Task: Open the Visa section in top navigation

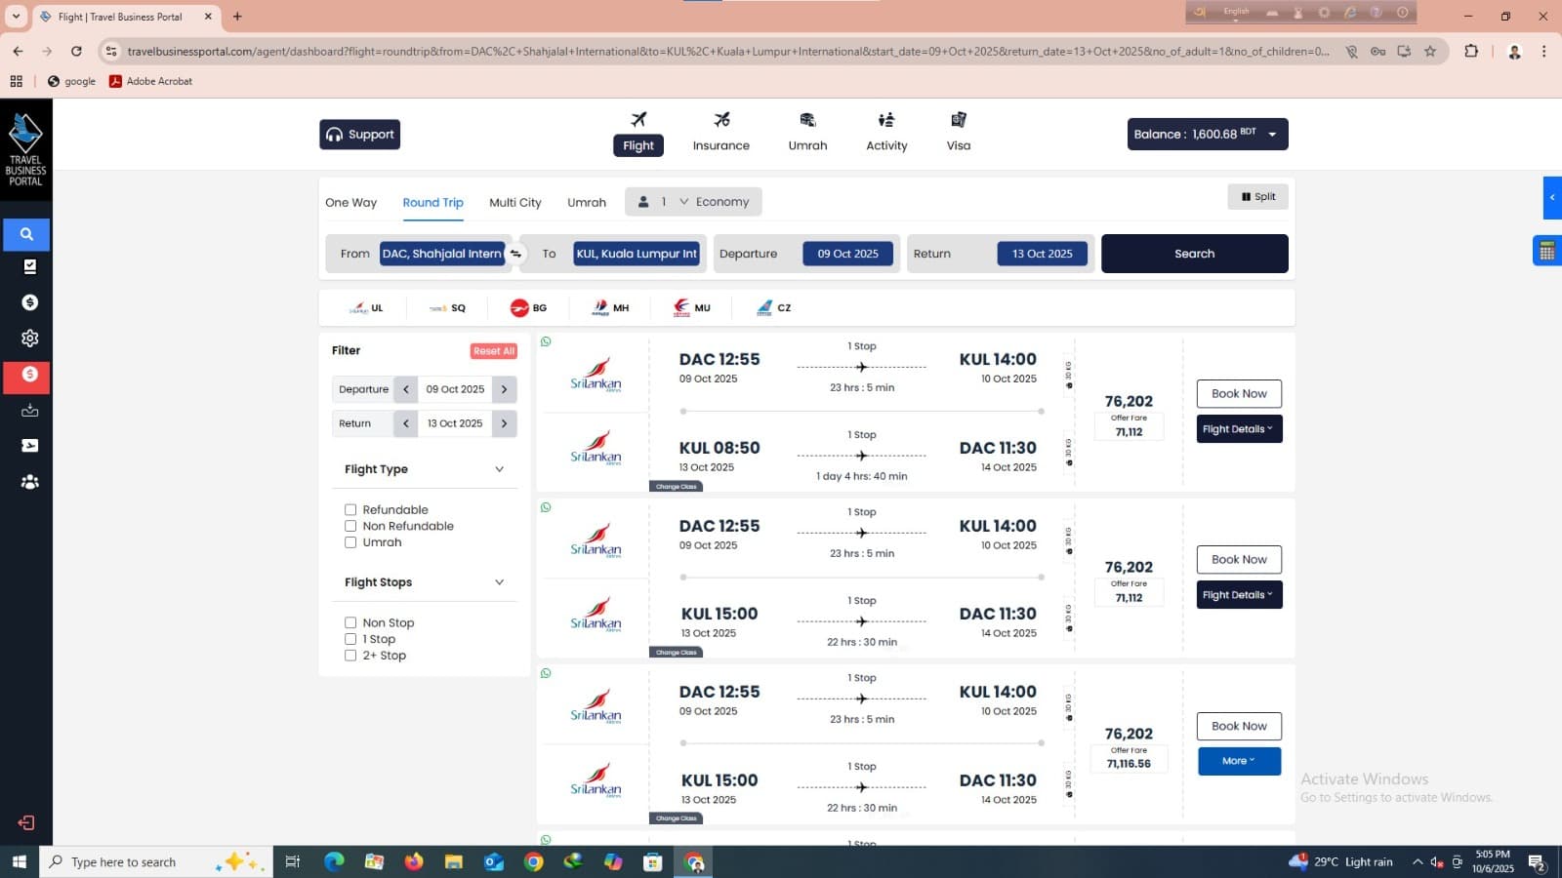Action: pos(958,132)
